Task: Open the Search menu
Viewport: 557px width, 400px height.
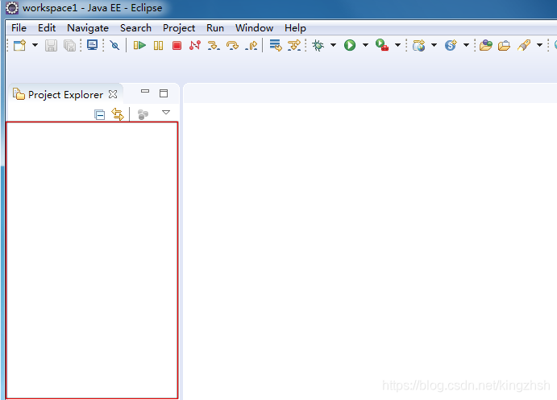Action: 135,28
